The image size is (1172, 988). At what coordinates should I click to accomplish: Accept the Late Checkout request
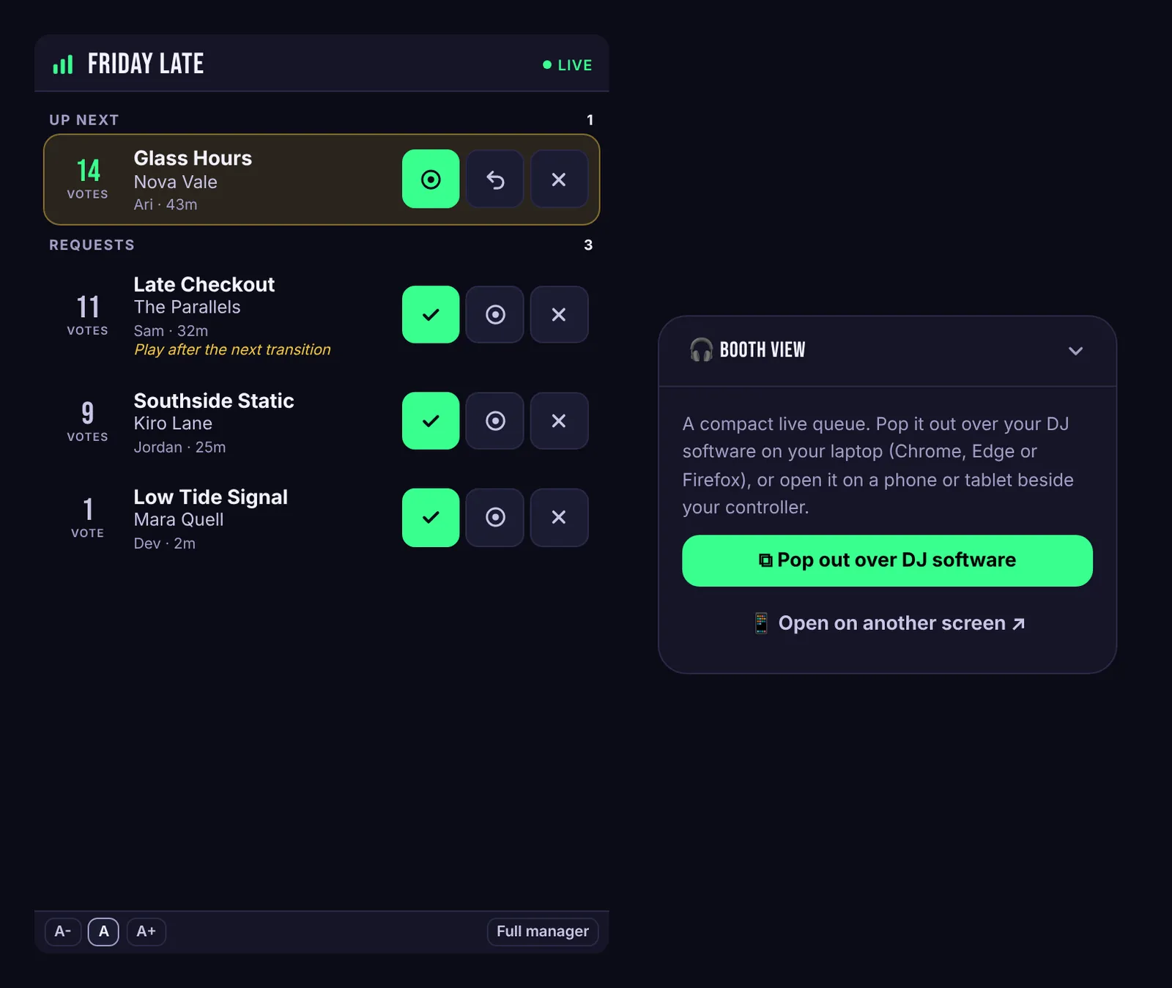point(431,315)
